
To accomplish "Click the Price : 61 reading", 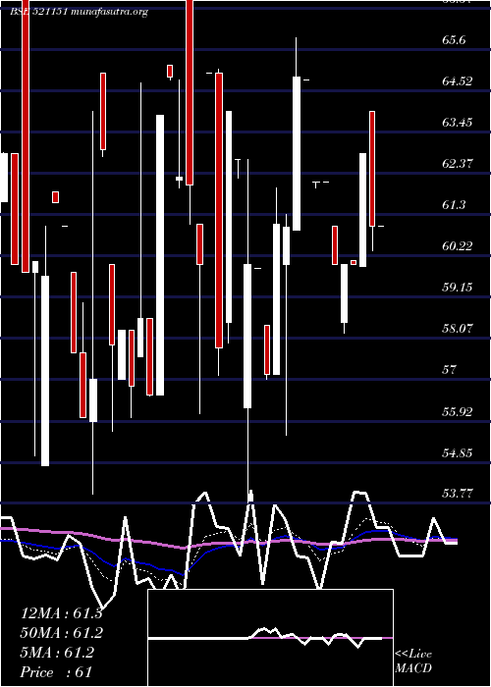I will click(x=56, y=672).
